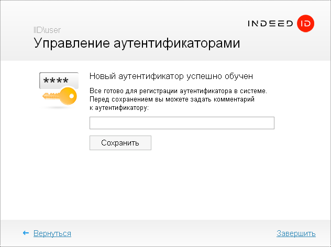Click text line 'Все готово для регистрации'
This screenshot has width=331, height=247.
pos(178,91)
